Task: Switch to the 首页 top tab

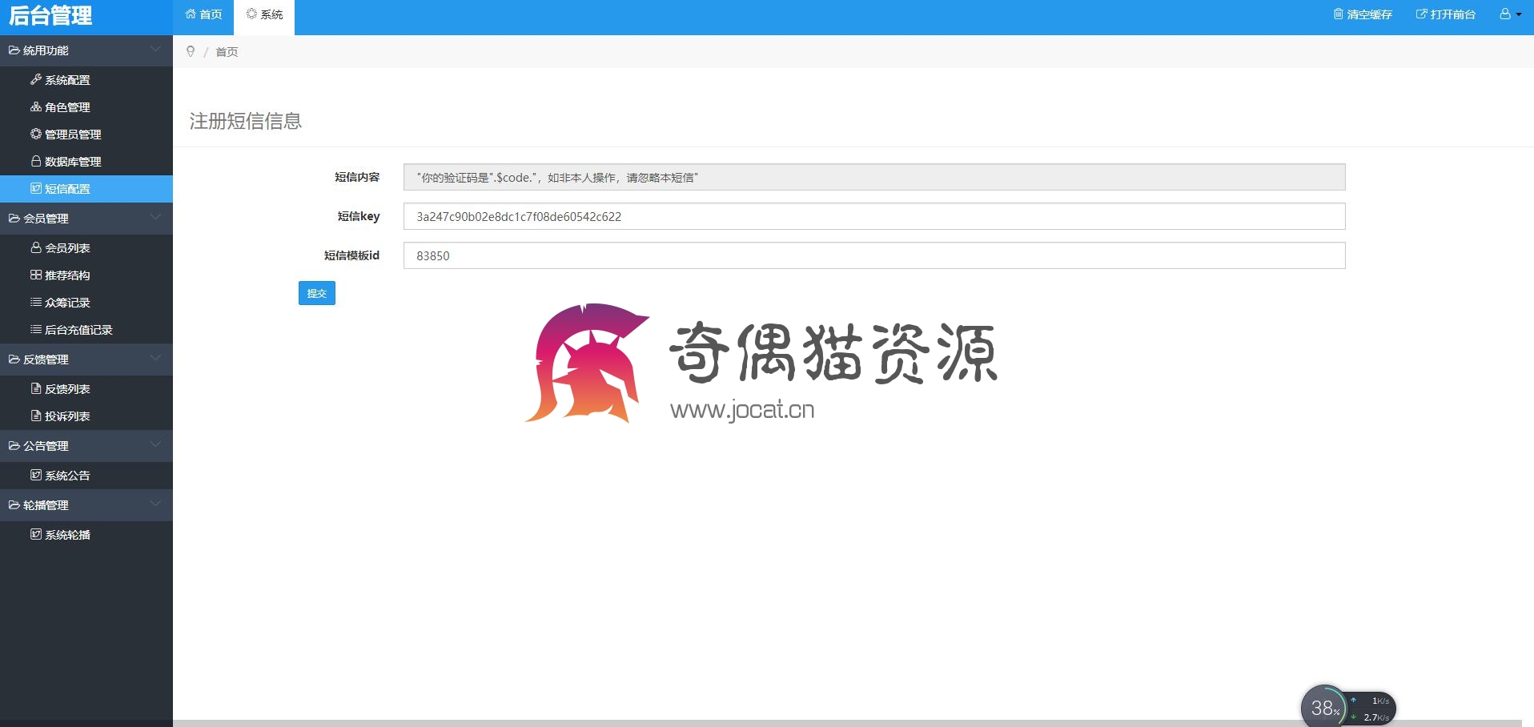Action: [x=203, y=17]
